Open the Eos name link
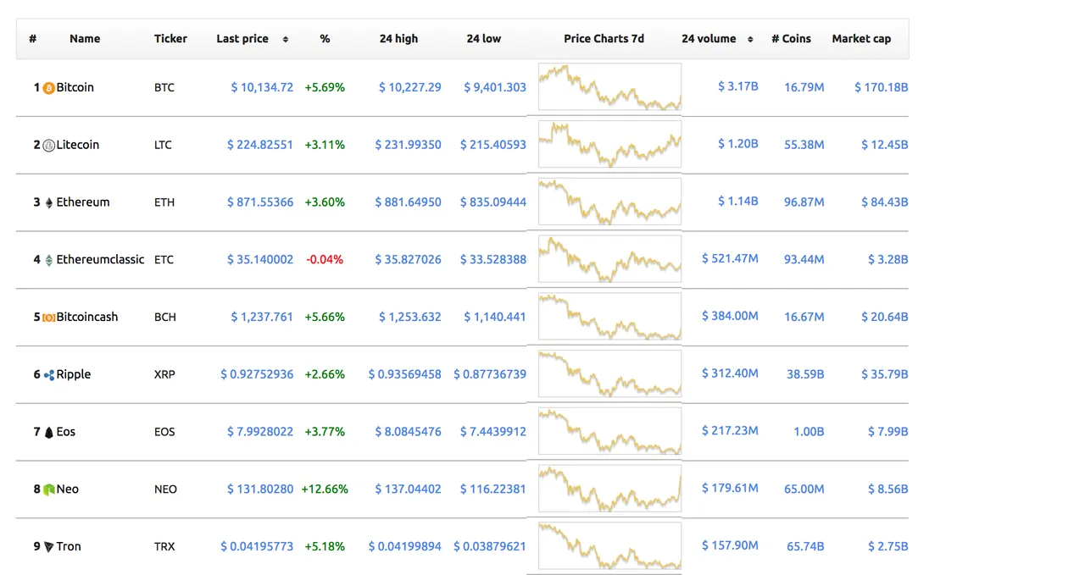 tap(65, 432)
